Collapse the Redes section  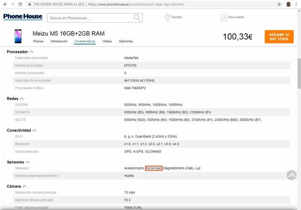tap(22, 99)
